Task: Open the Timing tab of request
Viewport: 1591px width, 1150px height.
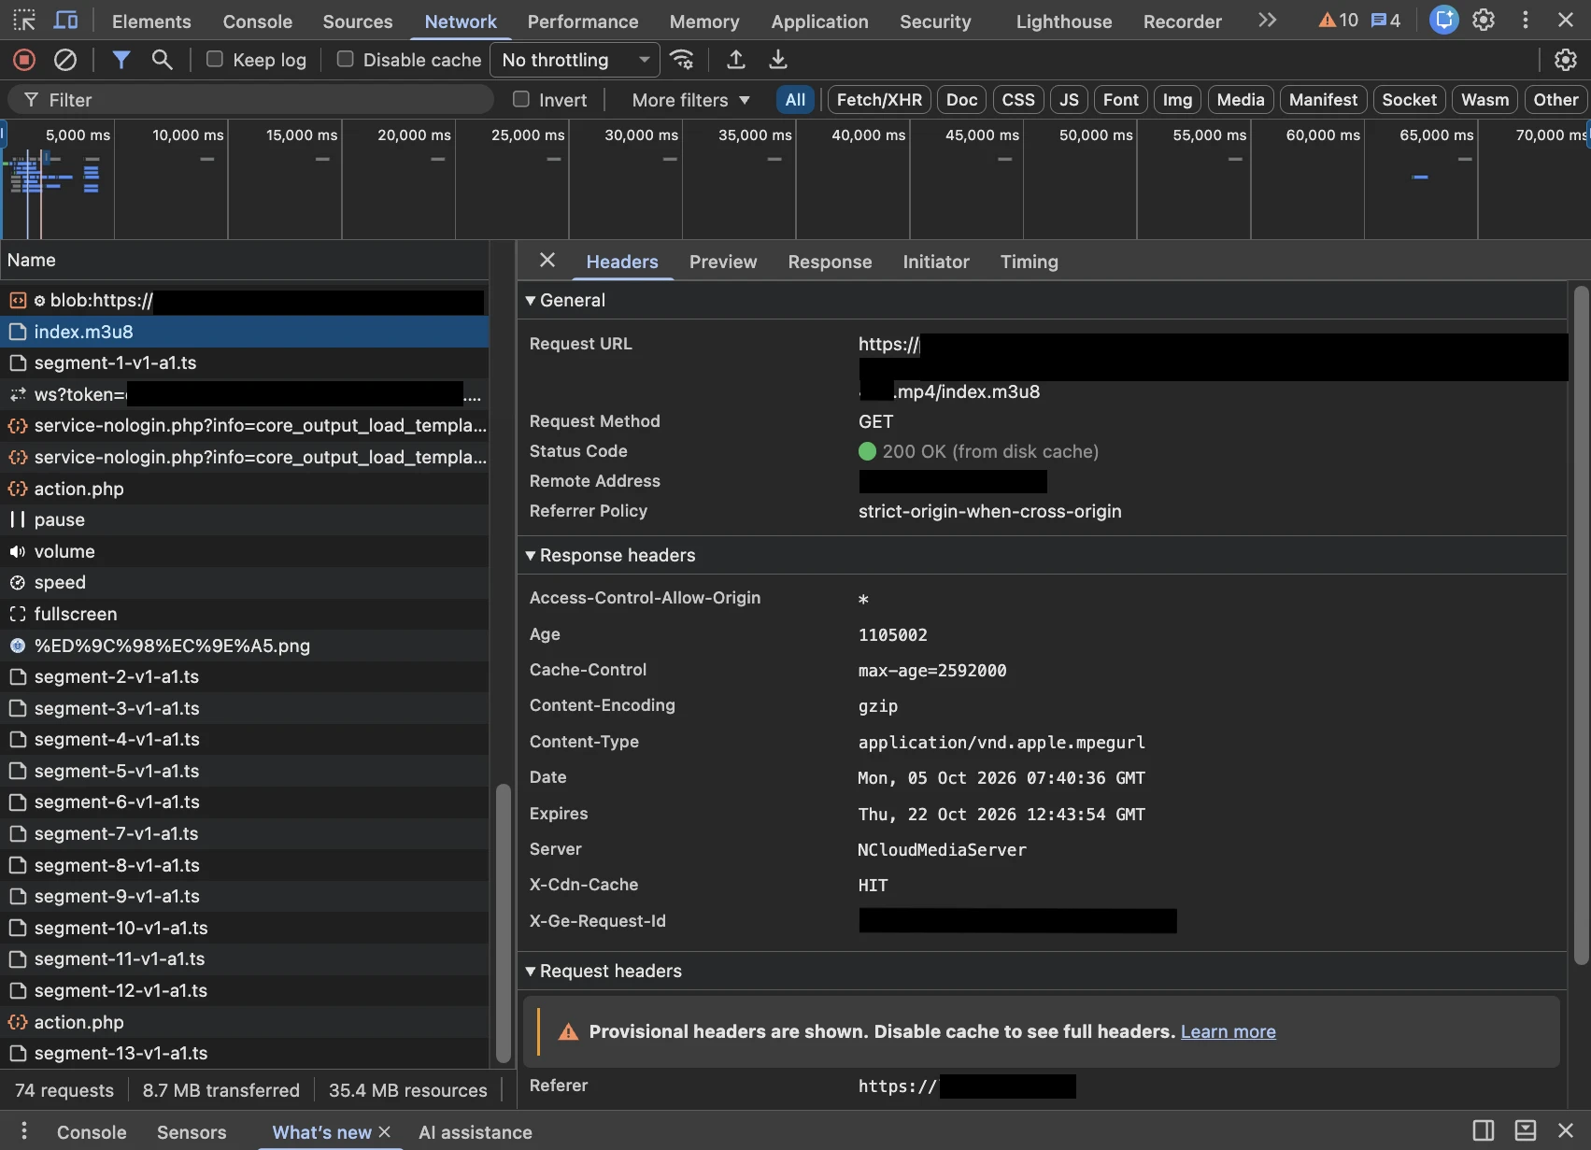Action: point(1030,262)
